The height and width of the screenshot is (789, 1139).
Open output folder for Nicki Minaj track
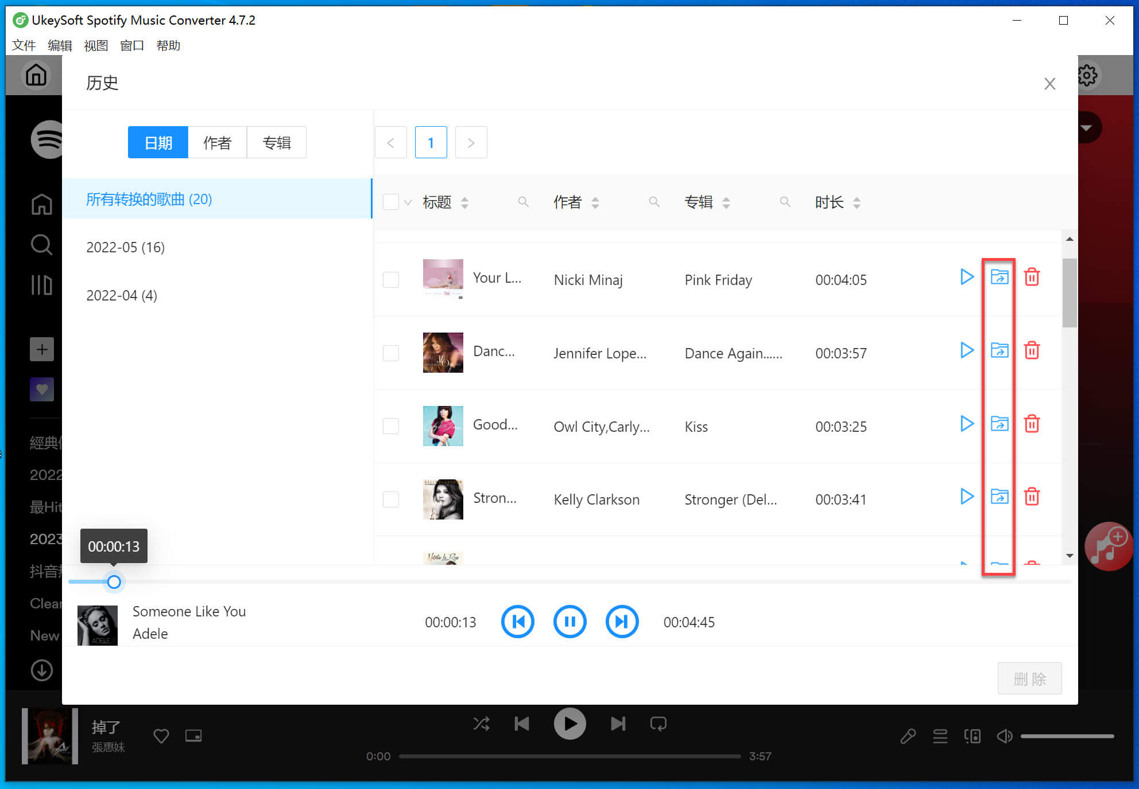coord(999,277)
